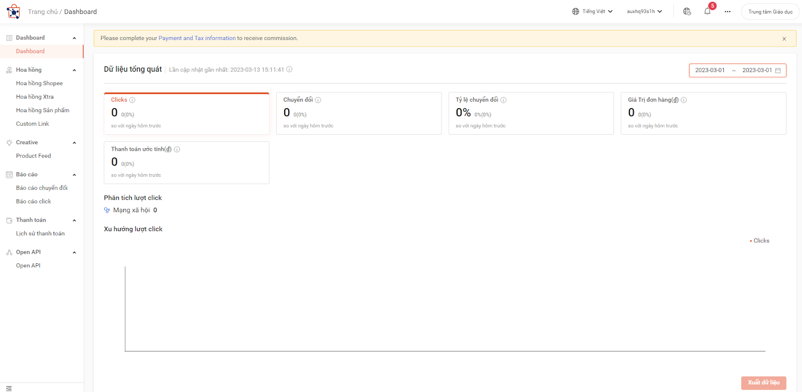Open Báo cáo chuyển đổi report
Screen dimensions: 802x392
(42, 188)
